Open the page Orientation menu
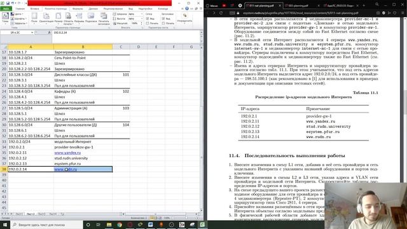Image resolution: width=407 pixels, height=229 pixels. click(46, 18)
